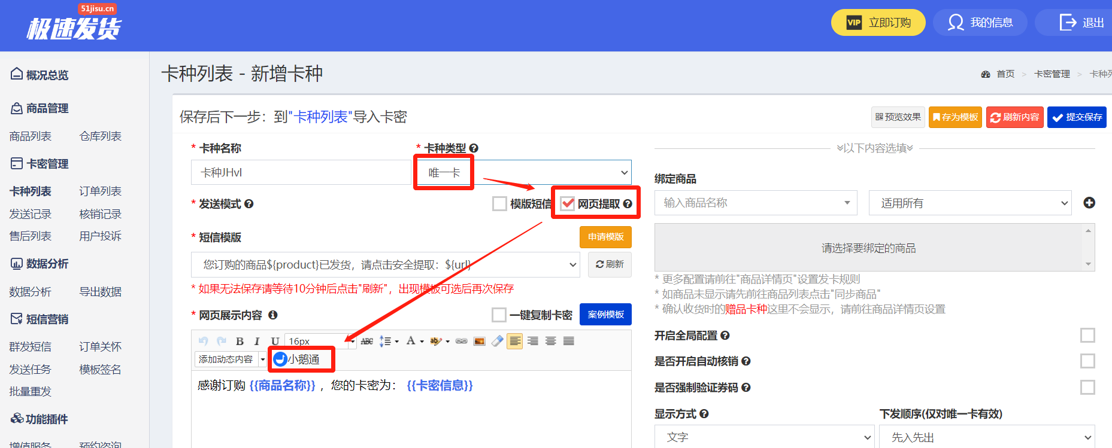
Task: Insert a hyperlink from editor toolbar
Action: 461,341
